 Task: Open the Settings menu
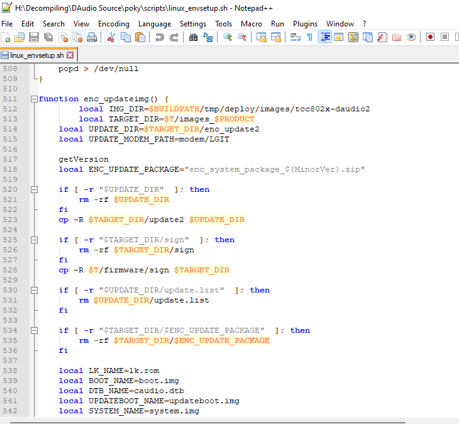(x=193, y=24)
